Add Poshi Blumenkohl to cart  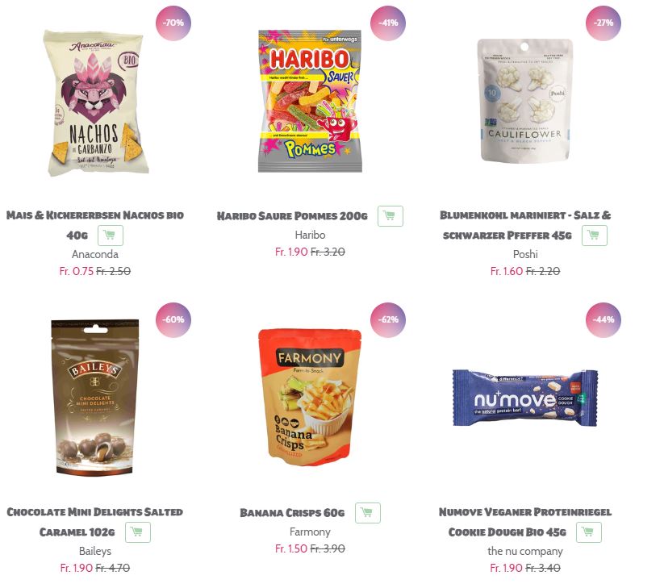pos(594,236)
